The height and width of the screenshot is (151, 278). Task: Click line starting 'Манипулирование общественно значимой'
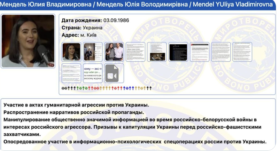pos(130,120)
